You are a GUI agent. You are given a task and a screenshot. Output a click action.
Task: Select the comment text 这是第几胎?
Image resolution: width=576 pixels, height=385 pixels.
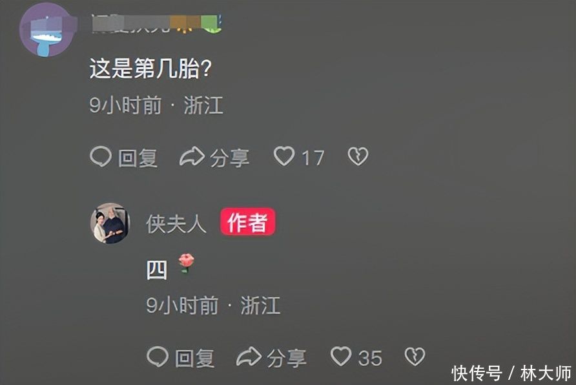click(x=150, y=68)
